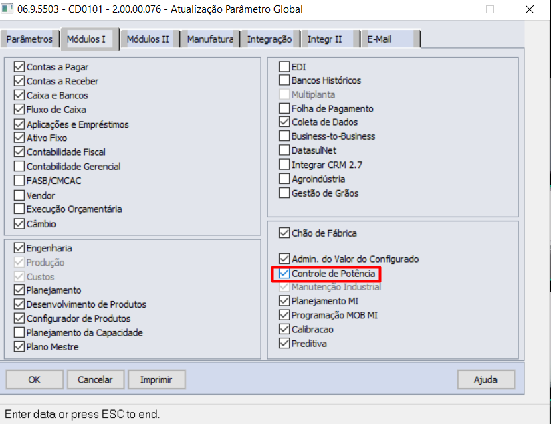Check Integrar CRM 2.7 option
The height and width of the screenshot is (424, 551).
coord(284,165)
